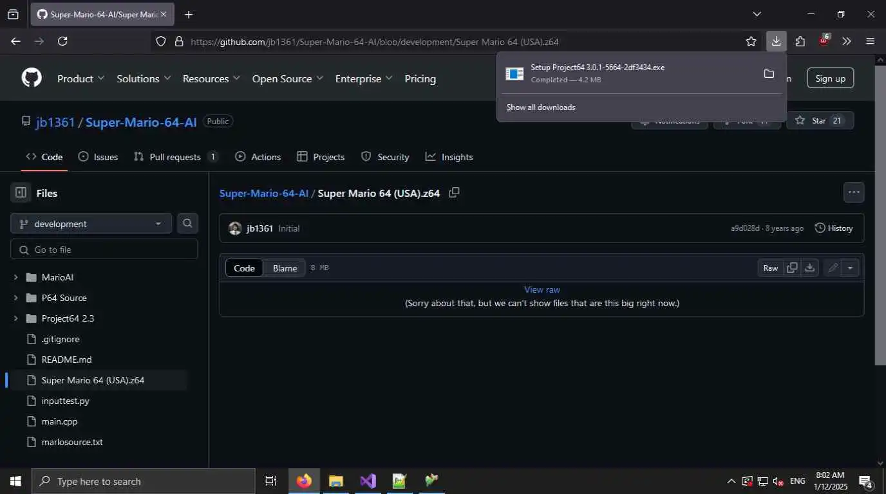Open Firefox View in the tab bar
The height and width of the screenshot is (494, 886).
(14, 14)
